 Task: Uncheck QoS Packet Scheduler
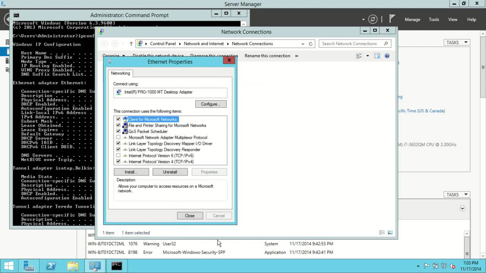coord(118,131)
